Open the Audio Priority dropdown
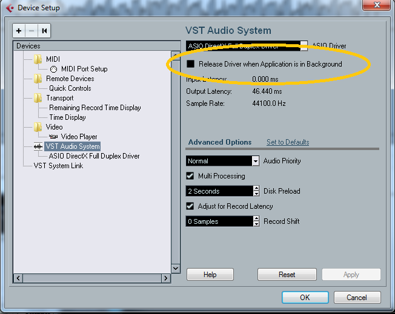The height and width of the screenshot is (314, 395). pyautogui.click(x=255, y=161)
